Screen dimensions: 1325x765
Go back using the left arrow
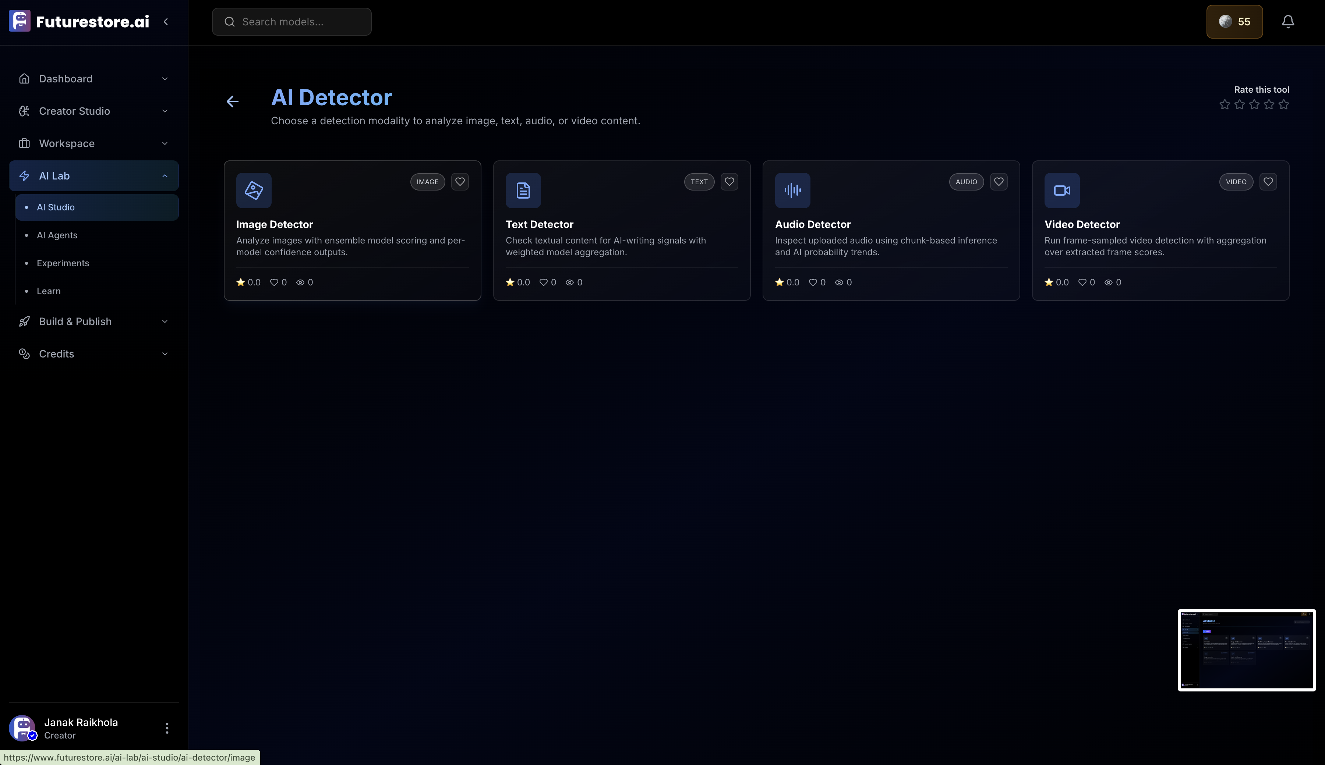[232, 102]
